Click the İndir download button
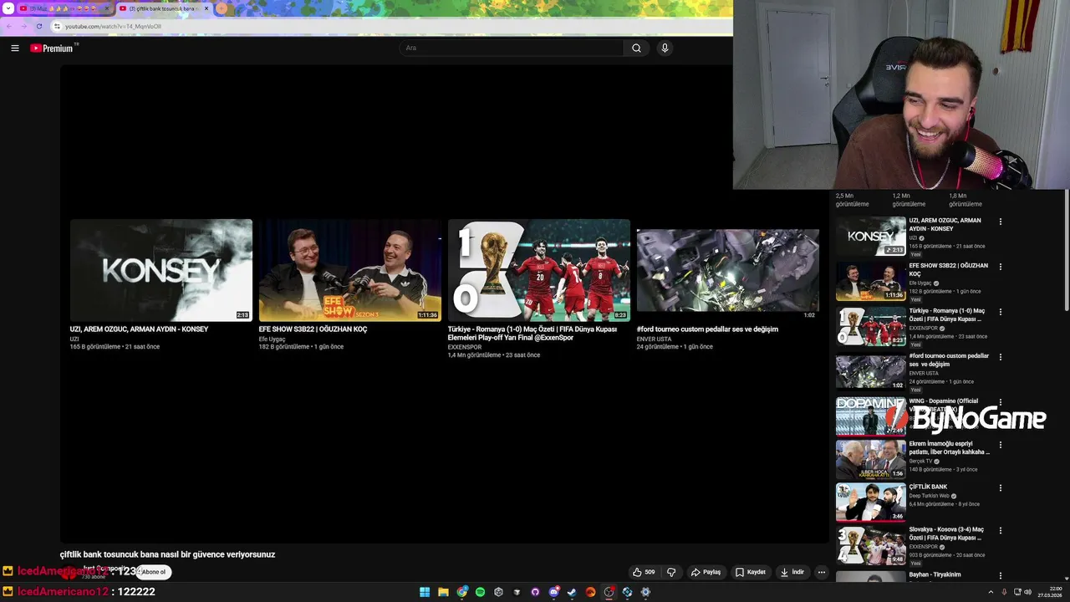This screenshot has width=1070, height=602. tap(792, 572)
